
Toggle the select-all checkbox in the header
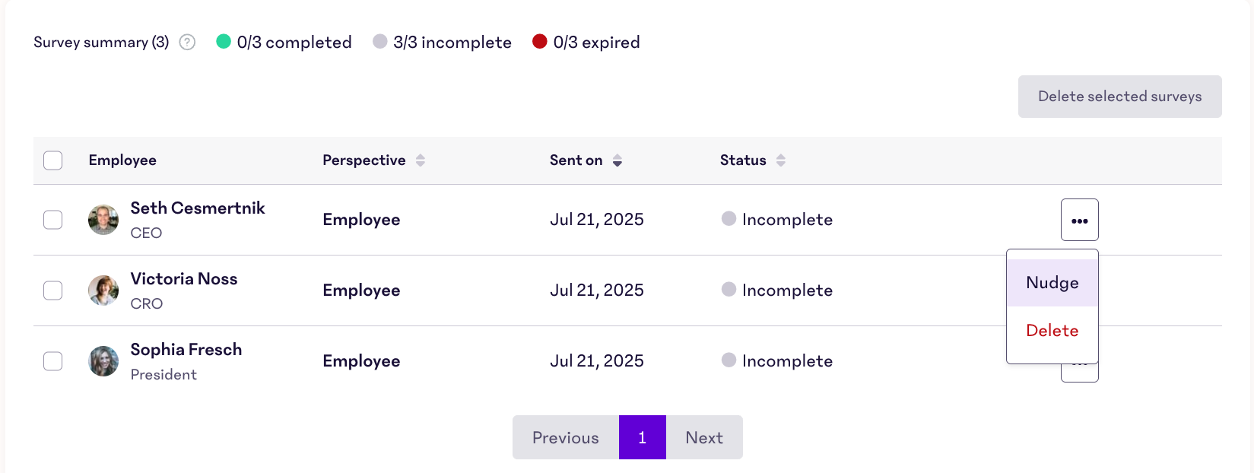53,160
